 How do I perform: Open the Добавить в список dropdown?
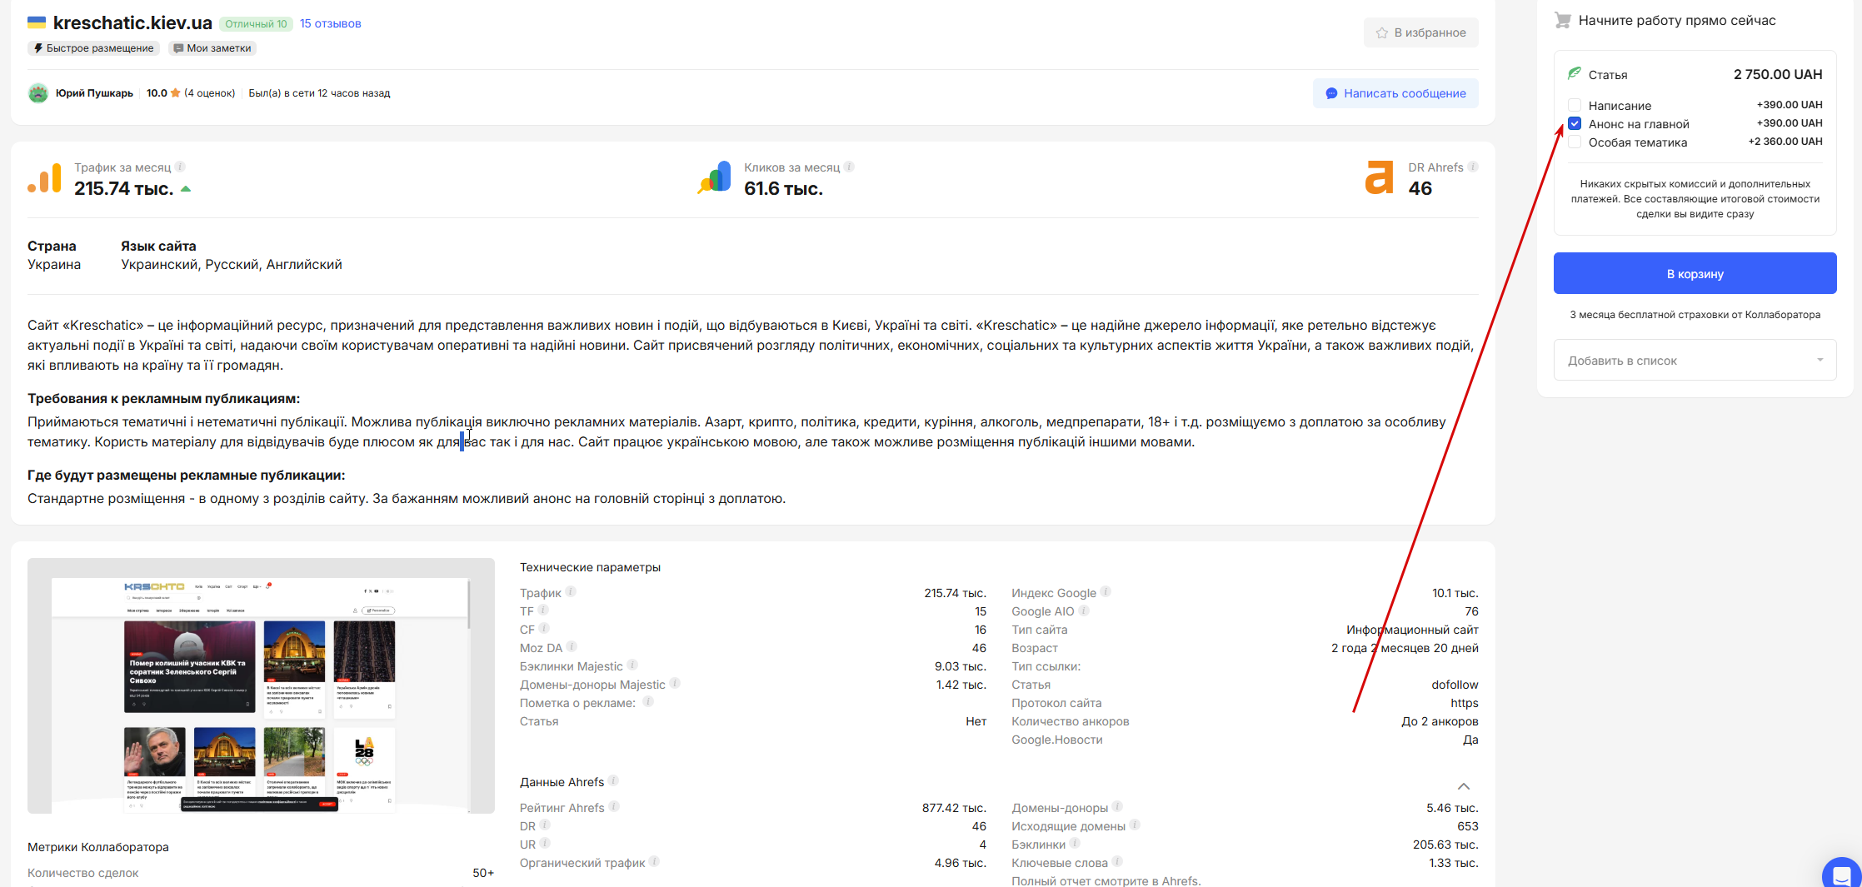tap(1695, 361)
